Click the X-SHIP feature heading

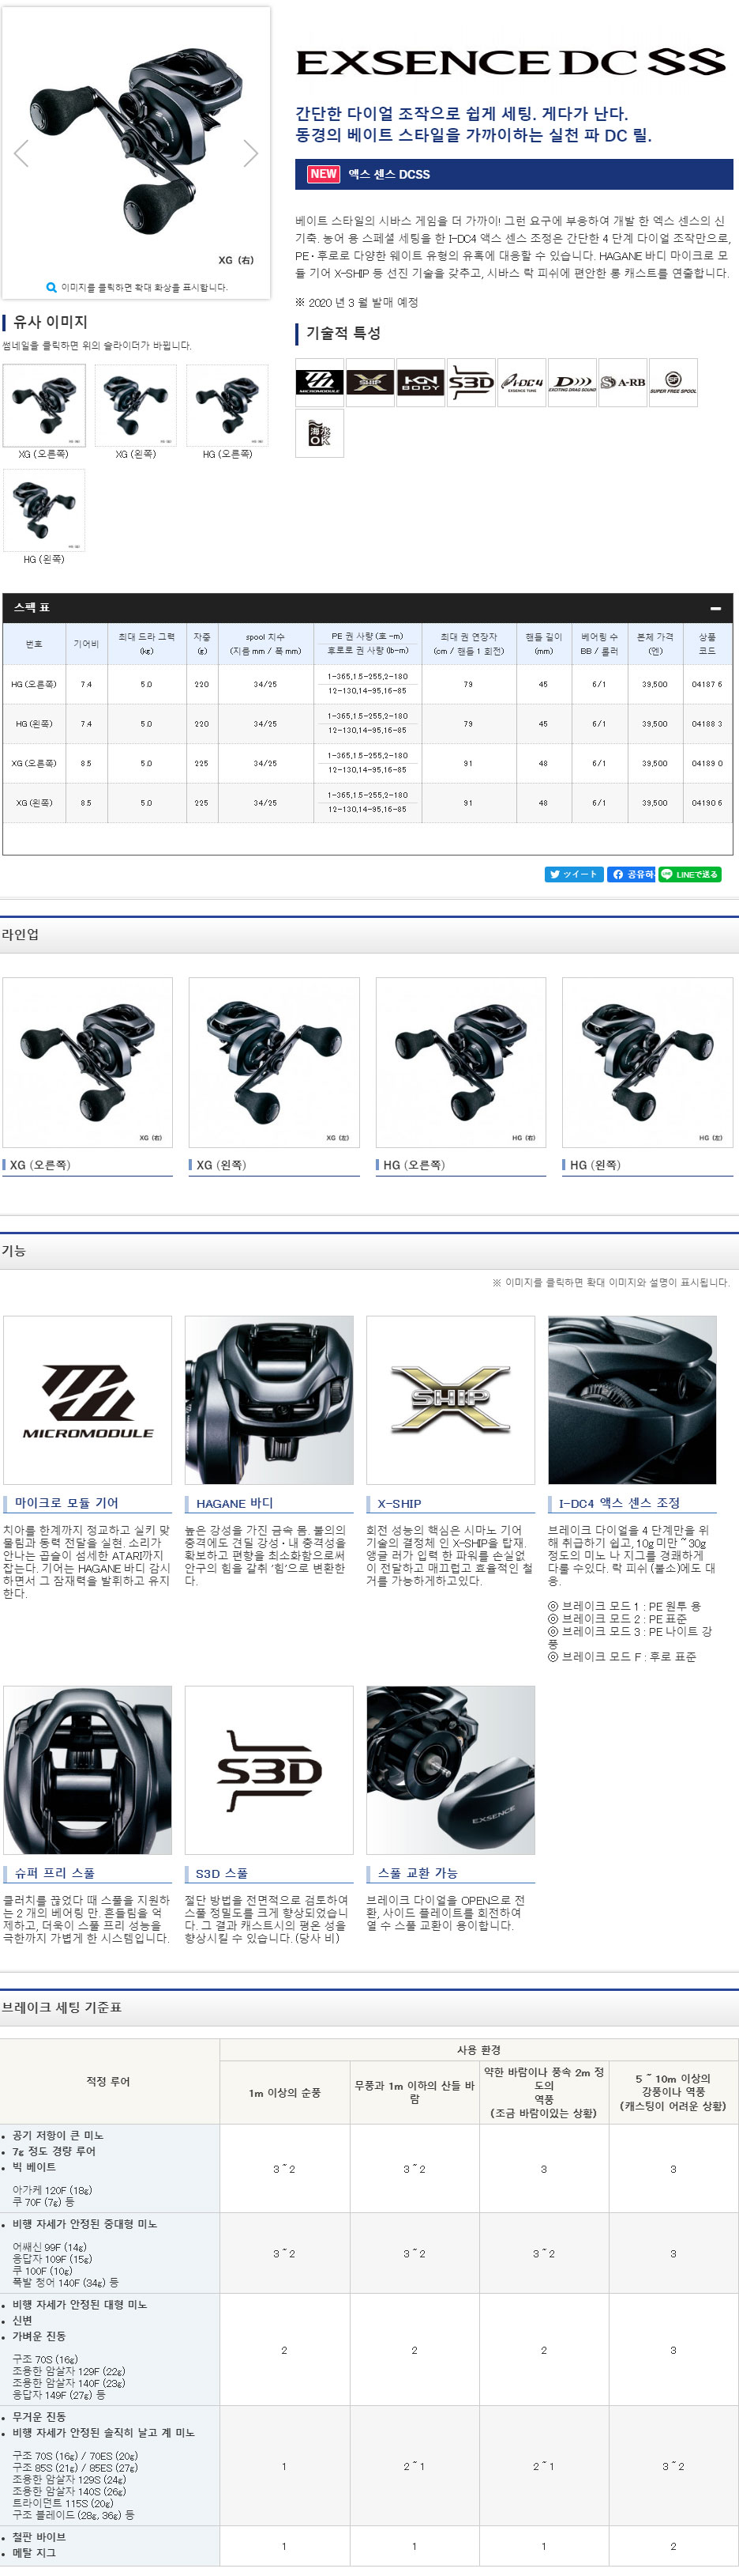point(400,1503)
